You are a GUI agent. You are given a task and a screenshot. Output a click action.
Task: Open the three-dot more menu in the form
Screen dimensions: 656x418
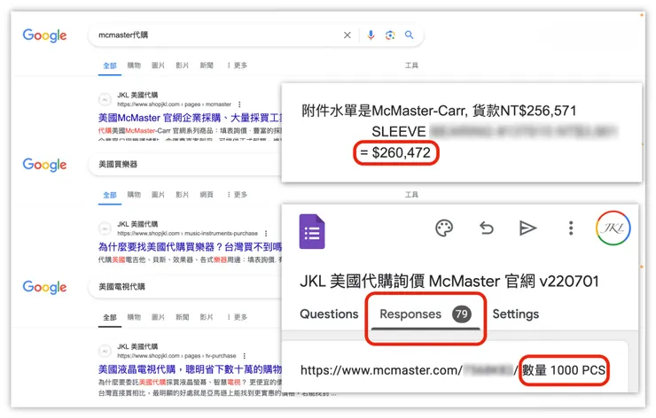571,228
